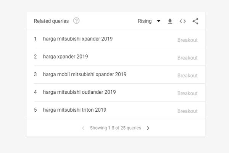Expand the Rising dropdown arrow
229x153 pixels.
[x=158, y=21]
